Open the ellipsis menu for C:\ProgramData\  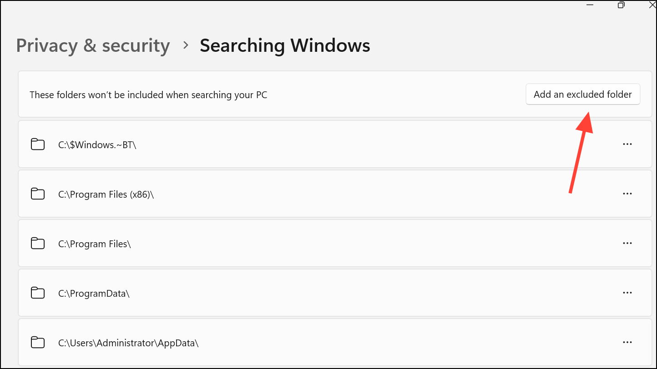point(627,293)
